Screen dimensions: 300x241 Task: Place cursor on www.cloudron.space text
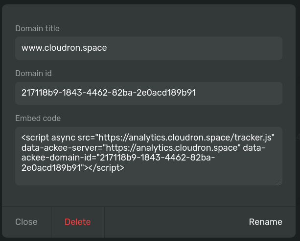(64, 48)
